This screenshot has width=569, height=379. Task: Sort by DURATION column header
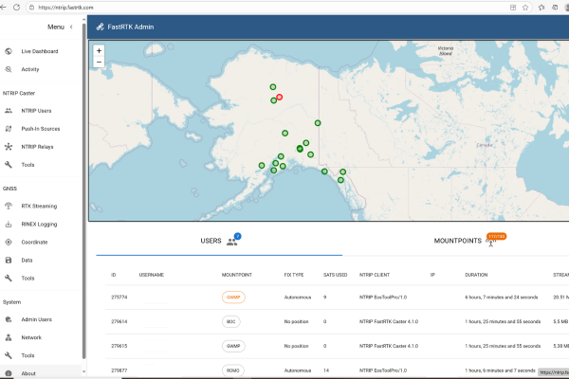(x=476, y=275)
